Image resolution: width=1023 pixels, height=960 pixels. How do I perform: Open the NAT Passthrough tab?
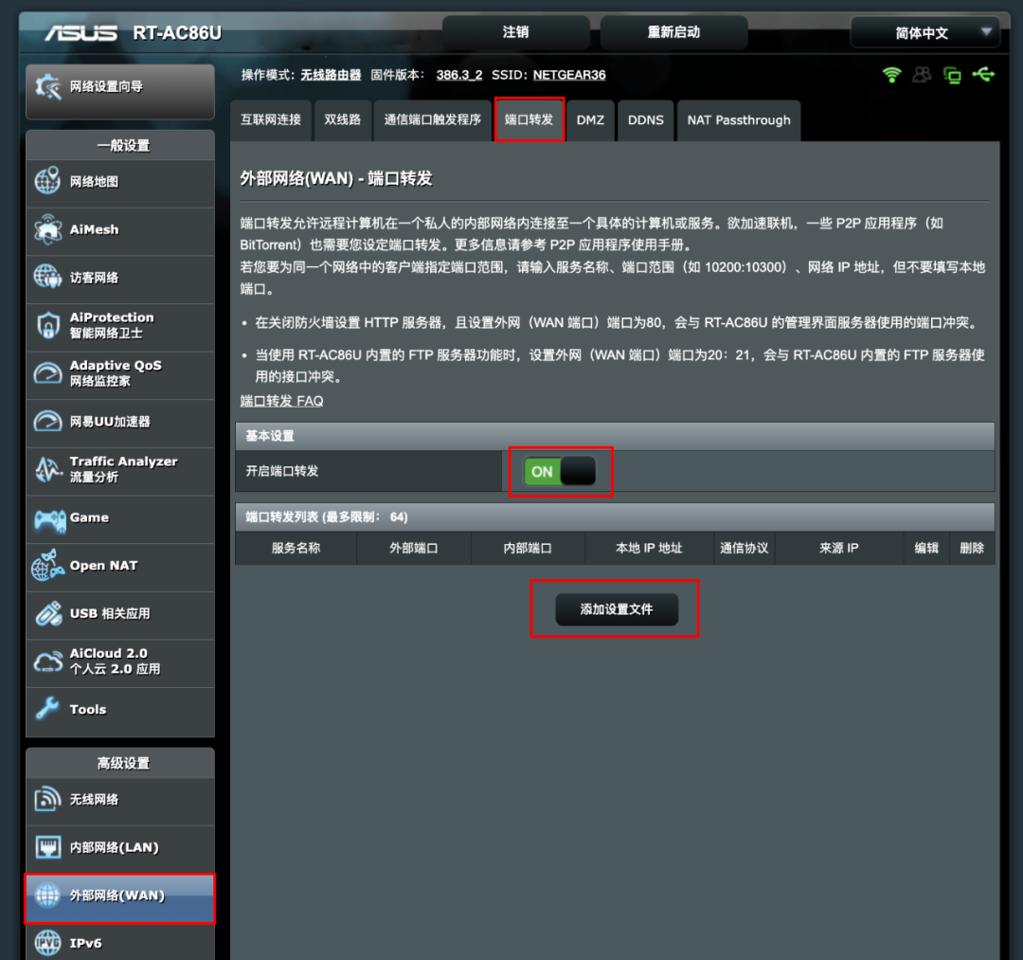[x=739, y=120]
